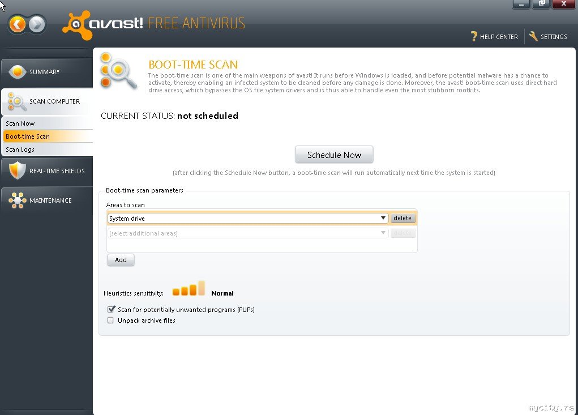578x415 pixels.
Task: Click the Help Center question mark icon
Action: click(474, 36)
